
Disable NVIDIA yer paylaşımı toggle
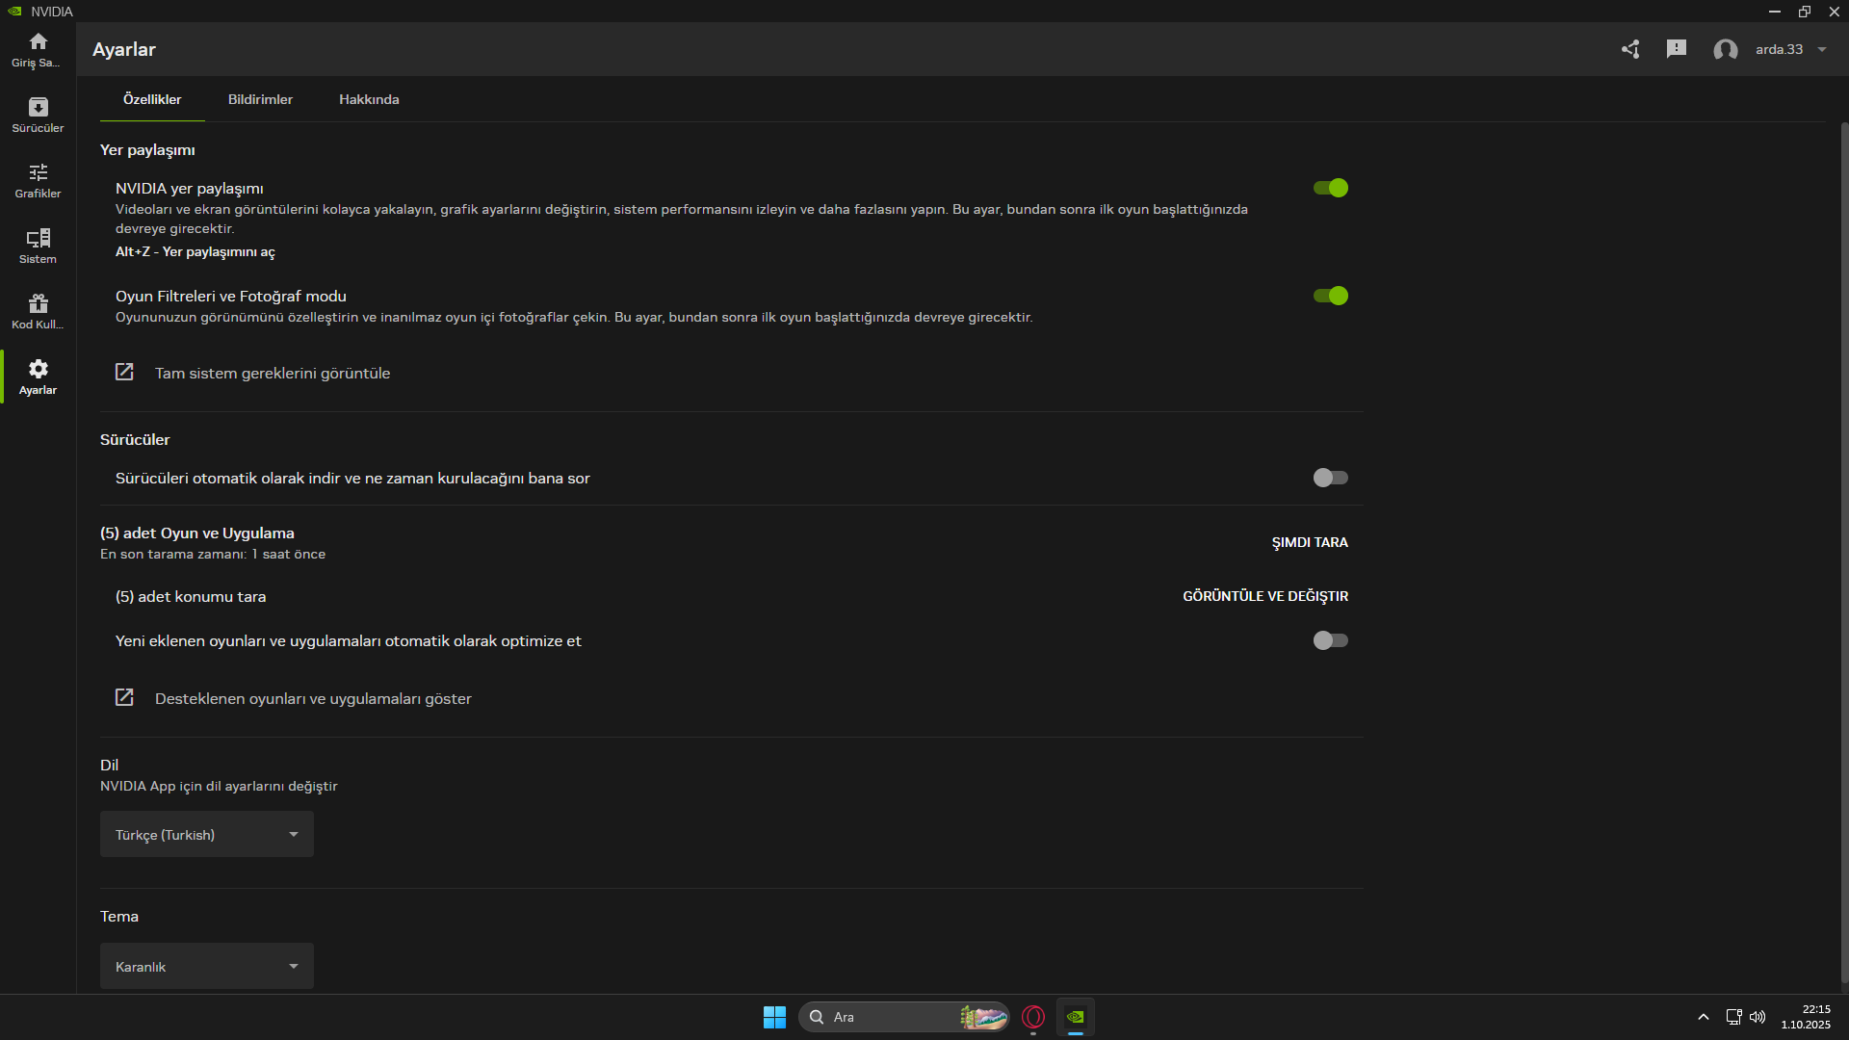pyautogui.click(x=1331, y=188)
